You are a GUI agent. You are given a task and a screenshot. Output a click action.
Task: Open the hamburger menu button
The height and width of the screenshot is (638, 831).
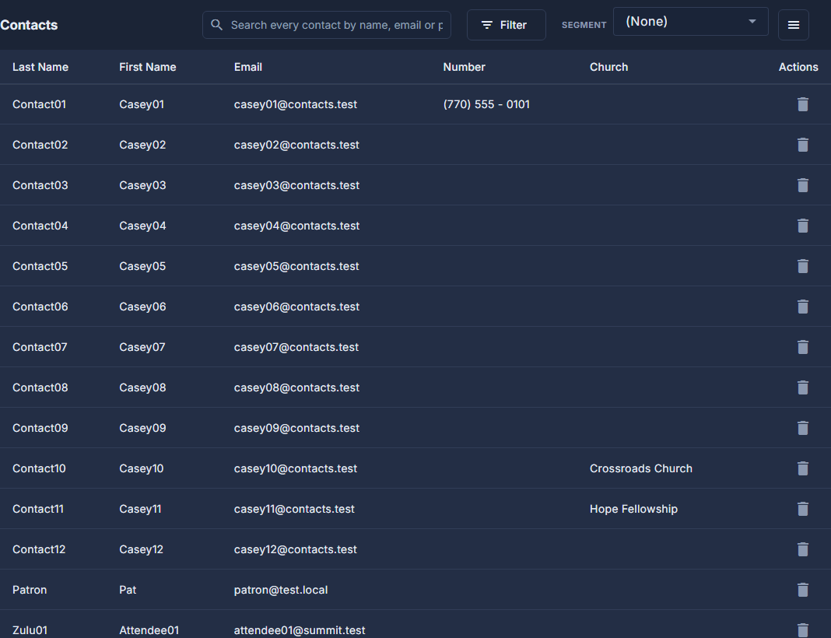(793, 25)
